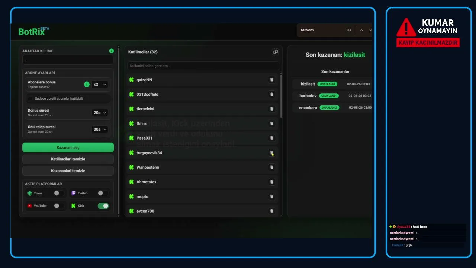Click chat message from kizilasit

coord(402,245)
